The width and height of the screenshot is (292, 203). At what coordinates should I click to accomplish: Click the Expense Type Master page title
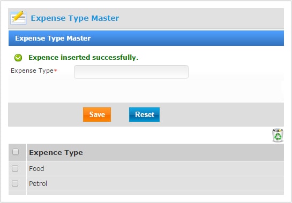[x=75, y=18]
